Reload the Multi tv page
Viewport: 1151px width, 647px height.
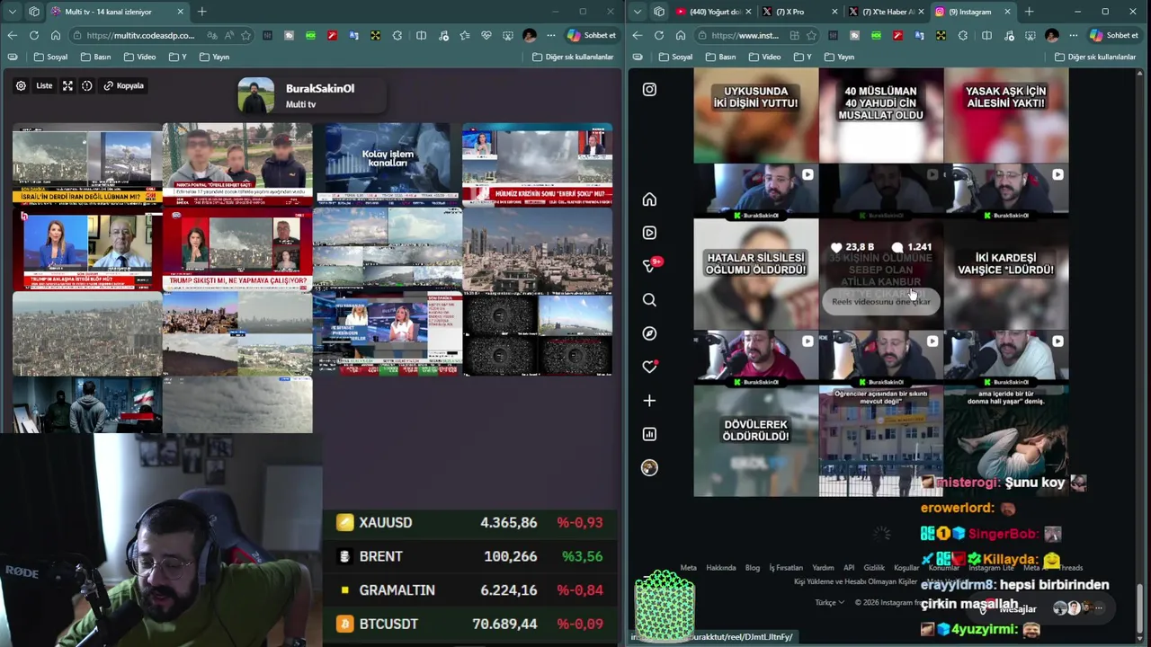tap(33, 35)
